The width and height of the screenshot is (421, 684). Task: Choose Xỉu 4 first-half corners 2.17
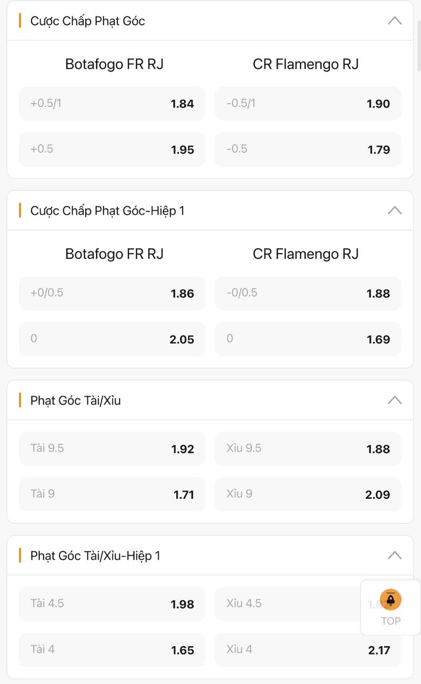(x=308, y=650)
